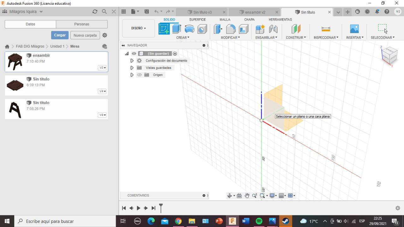Select the Fillet modify tool
404x227 pixels.
click(231, 29)
